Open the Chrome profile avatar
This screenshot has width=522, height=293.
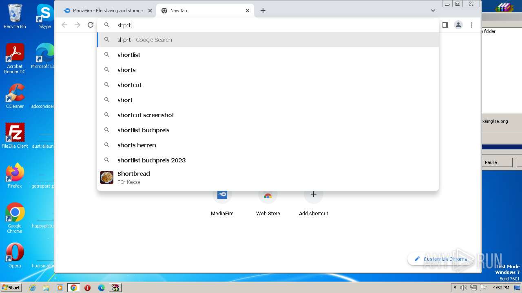tap(458, 25)
